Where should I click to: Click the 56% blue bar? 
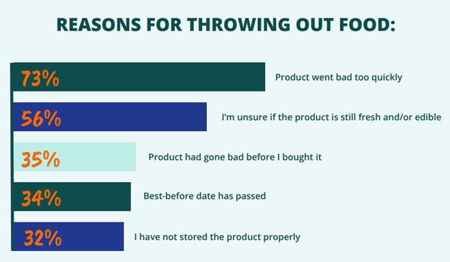pyautogui.click(x=110, y=117)
